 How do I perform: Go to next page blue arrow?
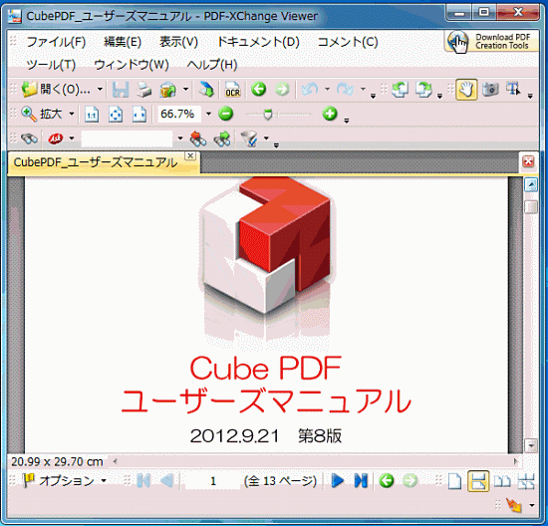[337, 481]
